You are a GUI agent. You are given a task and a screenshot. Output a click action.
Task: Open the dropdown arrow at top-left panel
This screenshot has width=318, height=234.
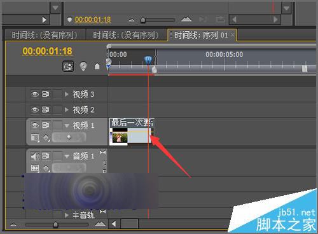pyautogui.click(x=55, y=8)
